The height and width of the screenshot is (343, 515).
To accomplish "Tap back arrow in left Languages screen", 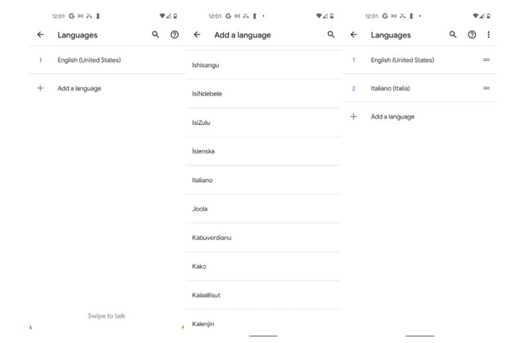I will (x=40, y=35).
